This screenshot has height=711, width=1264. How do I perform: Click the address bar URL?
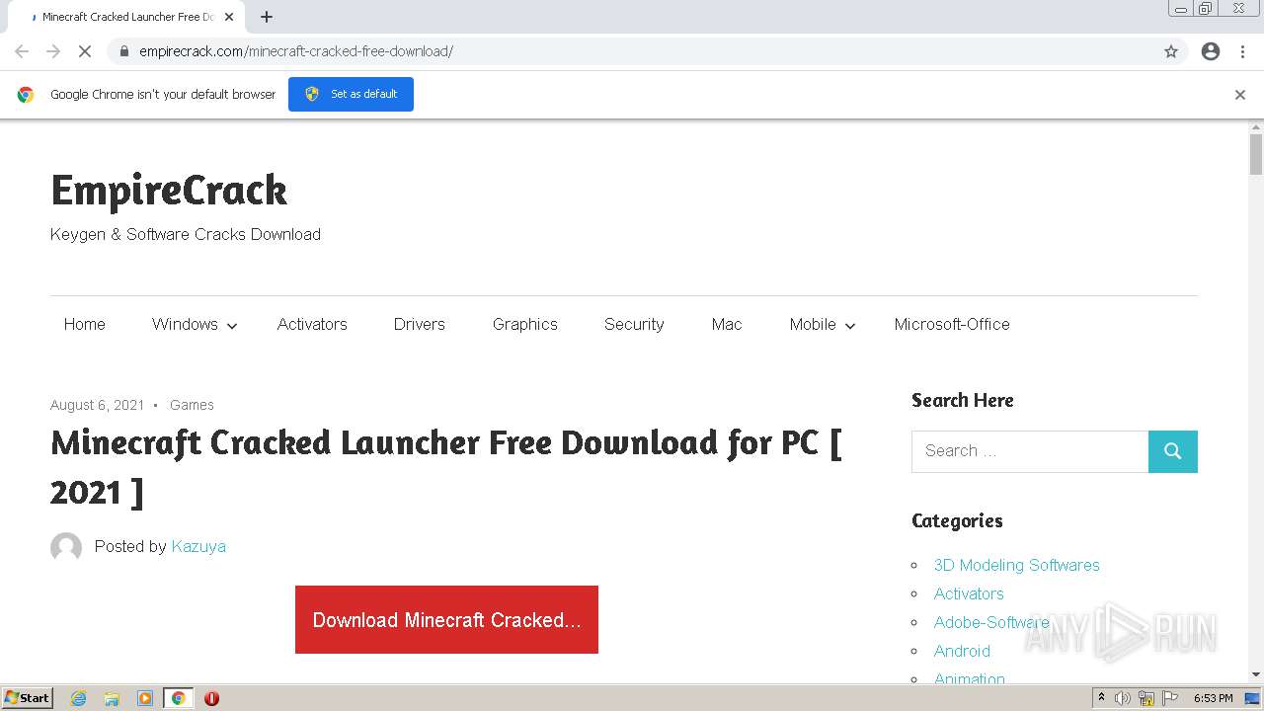coord(296,51)
